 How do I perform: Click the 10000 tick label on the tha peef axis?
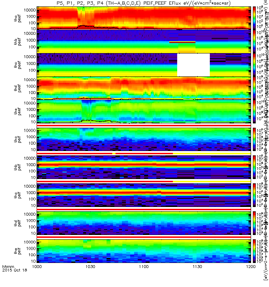(30, 10)
